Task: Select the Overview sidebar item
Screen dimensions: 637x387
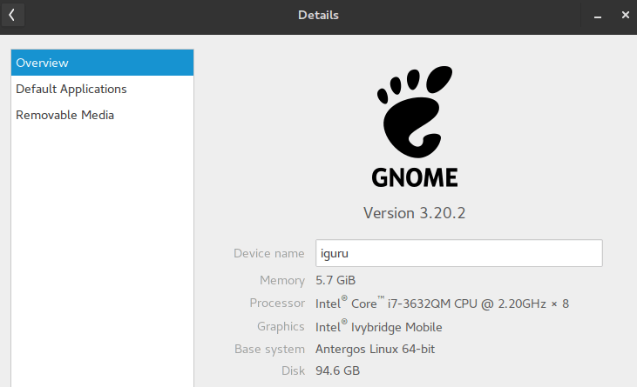Action: pos(102,63)
